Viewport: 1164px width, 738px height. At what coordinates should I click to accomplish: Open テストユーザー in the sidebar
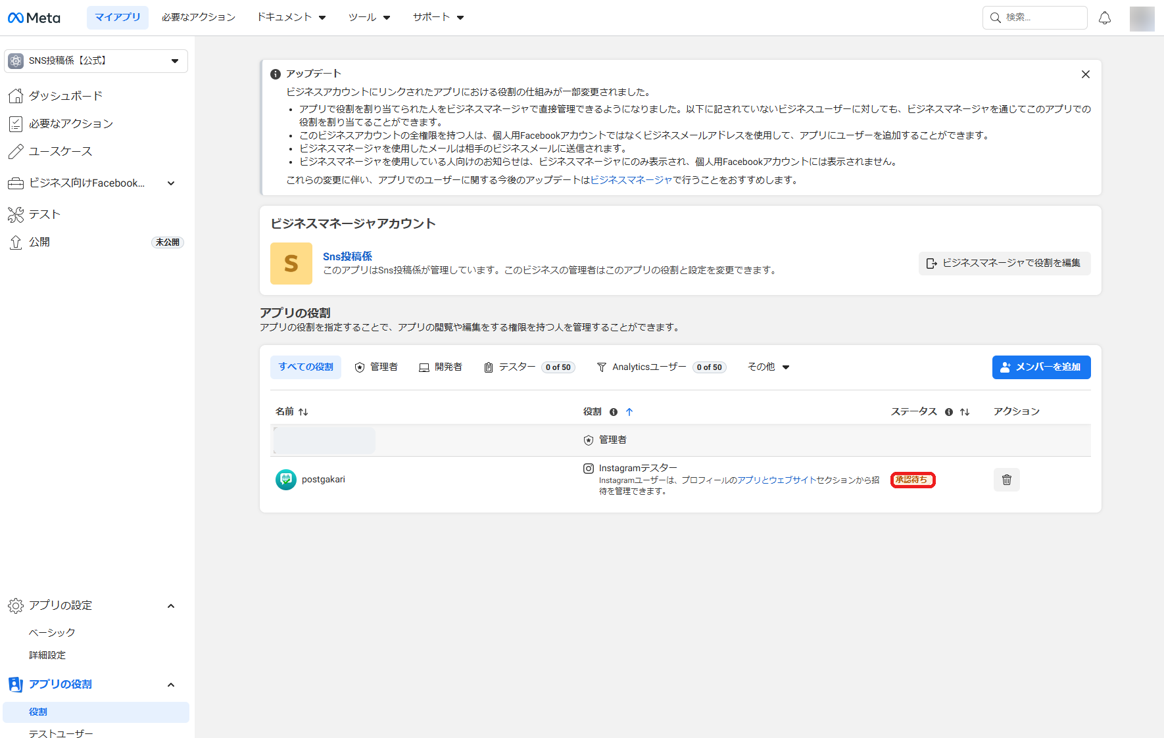[61, 733]
